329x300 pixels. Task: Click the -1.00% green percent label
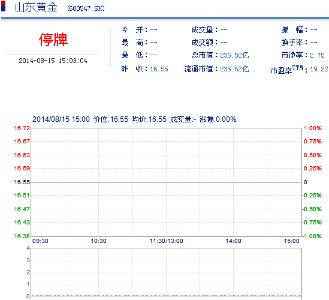point(312,236)
